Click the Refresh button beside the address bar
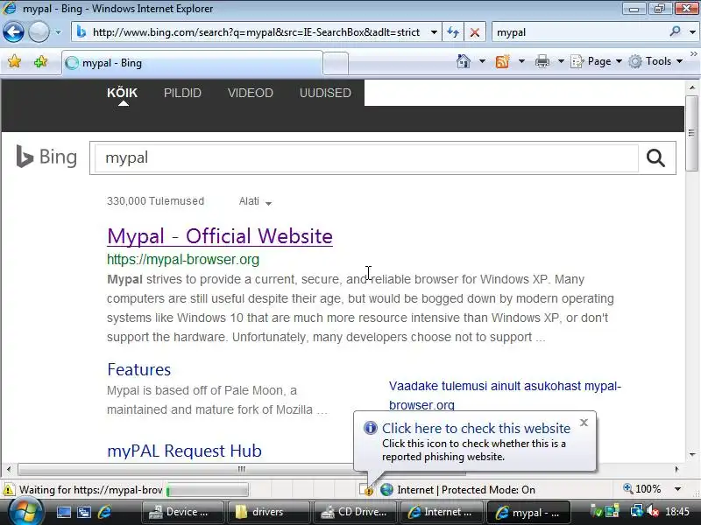Image resolution: width=701 pixels, height=525 pixels. pyautogui.click(x=453, y=32)
